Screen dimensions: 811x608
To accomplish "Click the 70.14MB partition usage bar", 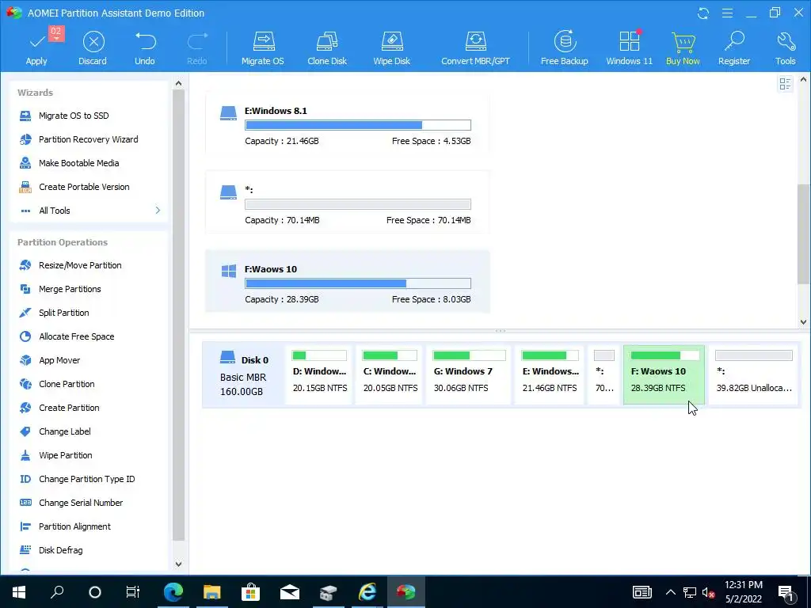I will (358, 204).
